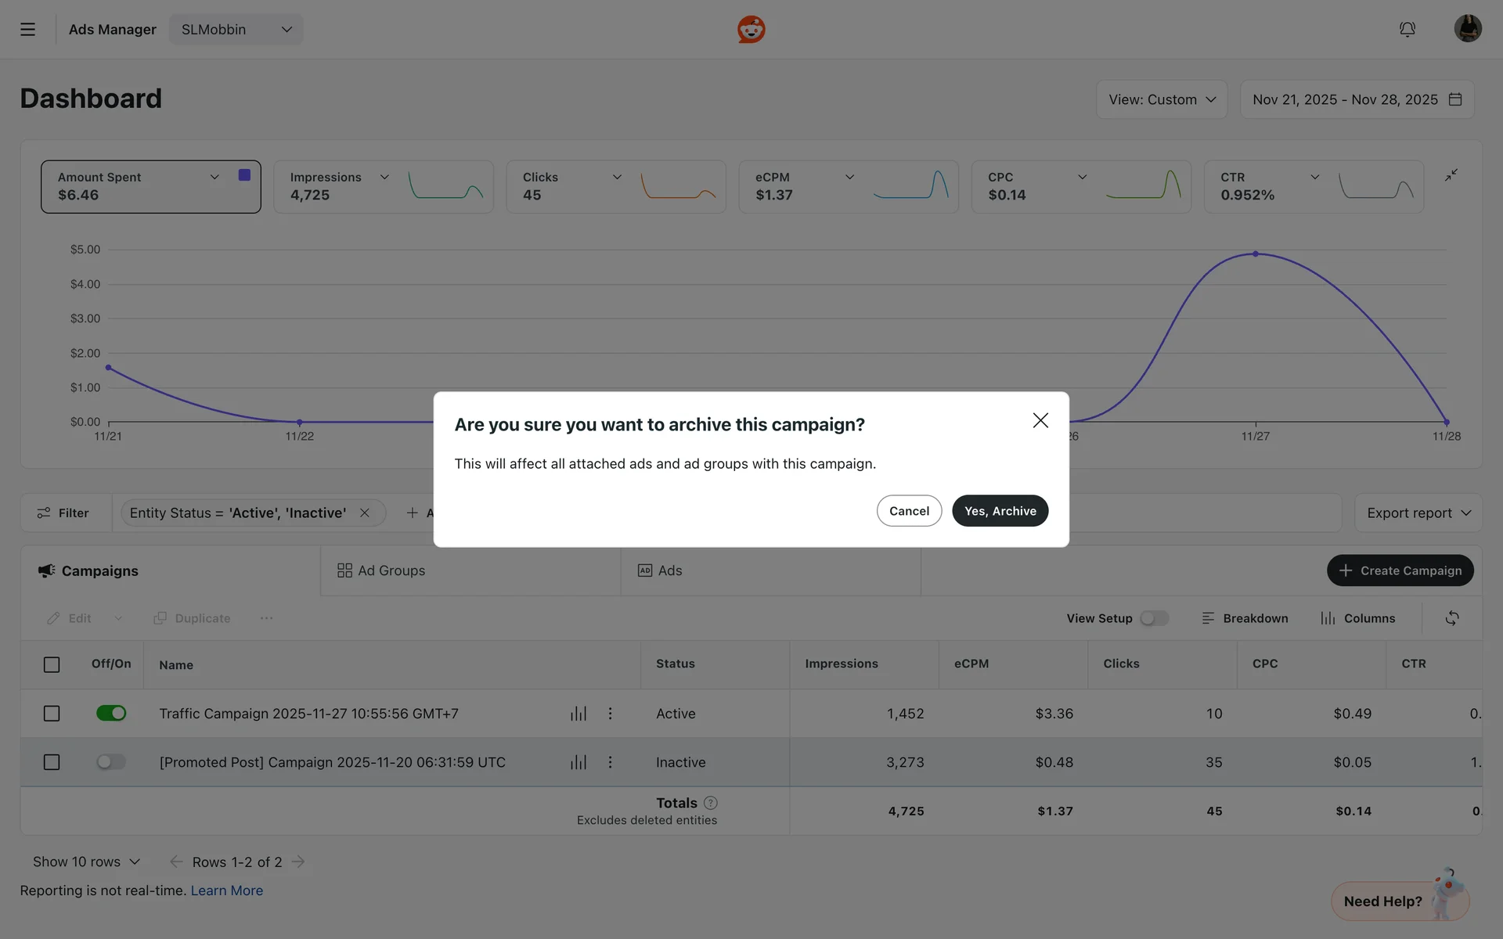Open more options for the Promoted Post campaign
Viewport: 1503px width, 939px height.
click(x=610, y=762)
